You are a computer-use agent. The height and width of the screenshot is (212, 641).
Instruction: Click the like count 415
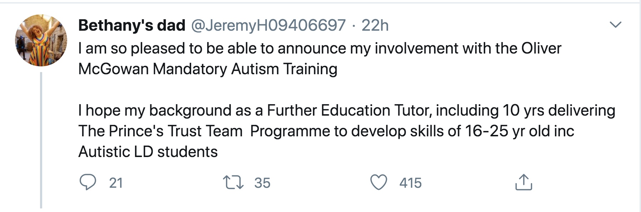click(x=411, y=183)
